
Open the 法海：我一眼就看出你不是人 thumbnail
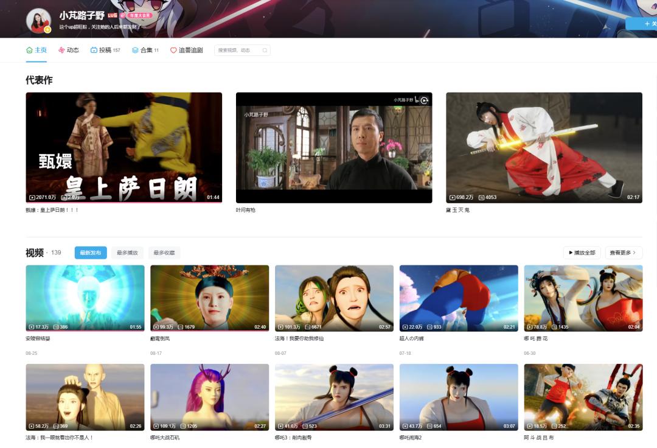[85, 397]
